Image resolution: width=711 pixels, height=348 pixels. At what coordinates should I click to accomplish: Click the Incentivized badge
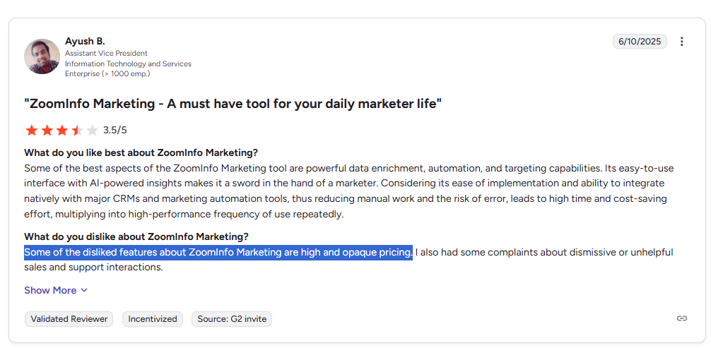[153, 319]
